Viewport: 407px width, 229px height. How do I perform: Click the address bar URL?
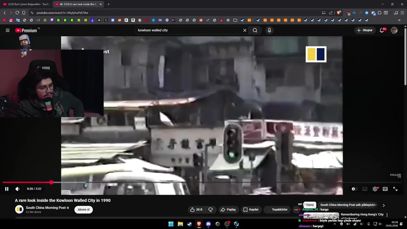[62, 13]
